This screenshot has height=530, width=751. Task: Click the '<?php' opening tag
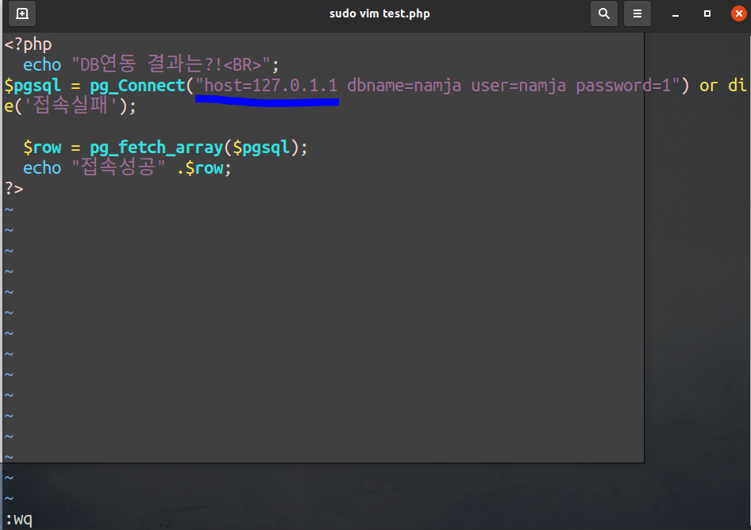[x=28, y=44]
